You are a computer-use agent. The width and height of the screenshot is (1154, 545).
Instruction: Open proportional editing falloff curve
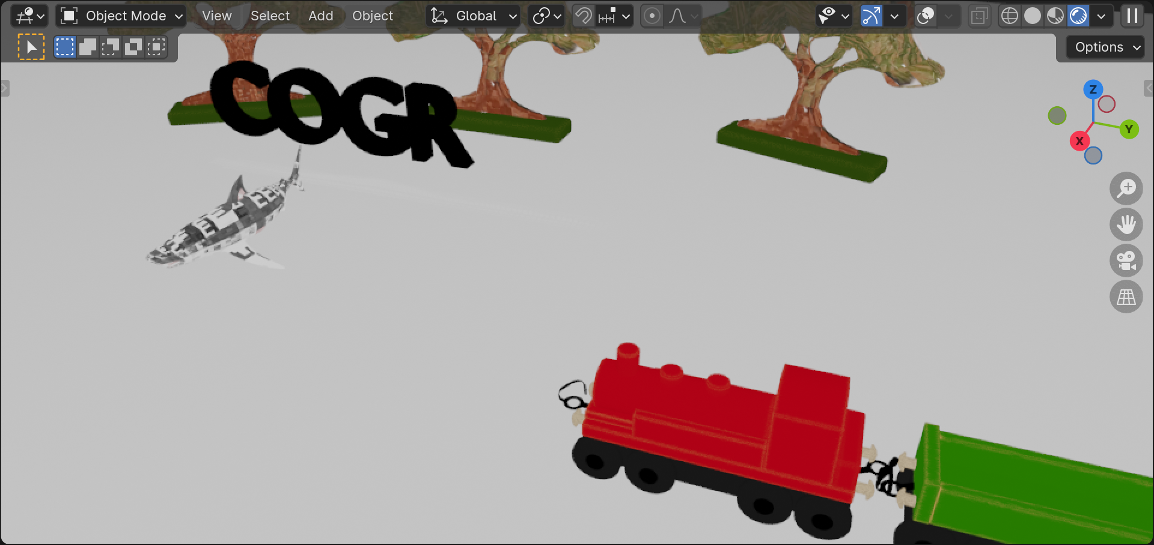pos(683,16)
